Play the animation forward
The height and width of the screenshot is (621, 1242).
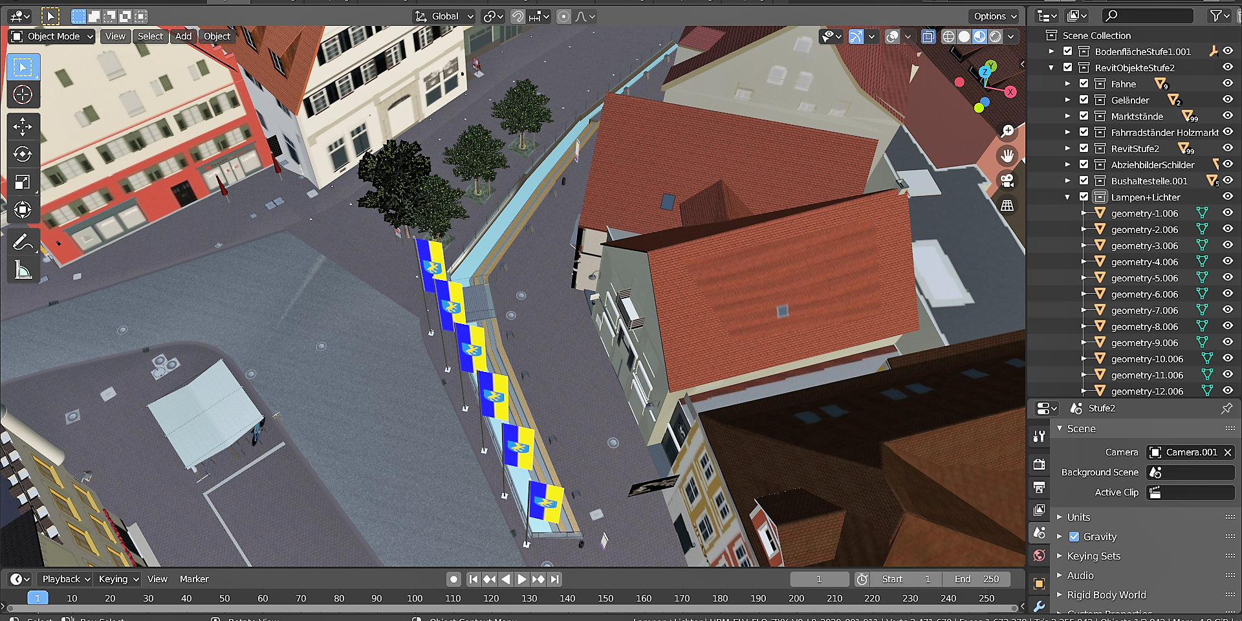click(x=522, y=579)
